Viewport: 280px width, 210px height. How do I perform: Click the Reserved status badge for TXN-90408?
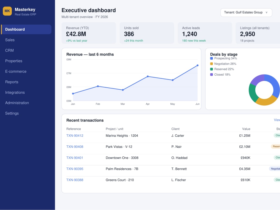276,147
